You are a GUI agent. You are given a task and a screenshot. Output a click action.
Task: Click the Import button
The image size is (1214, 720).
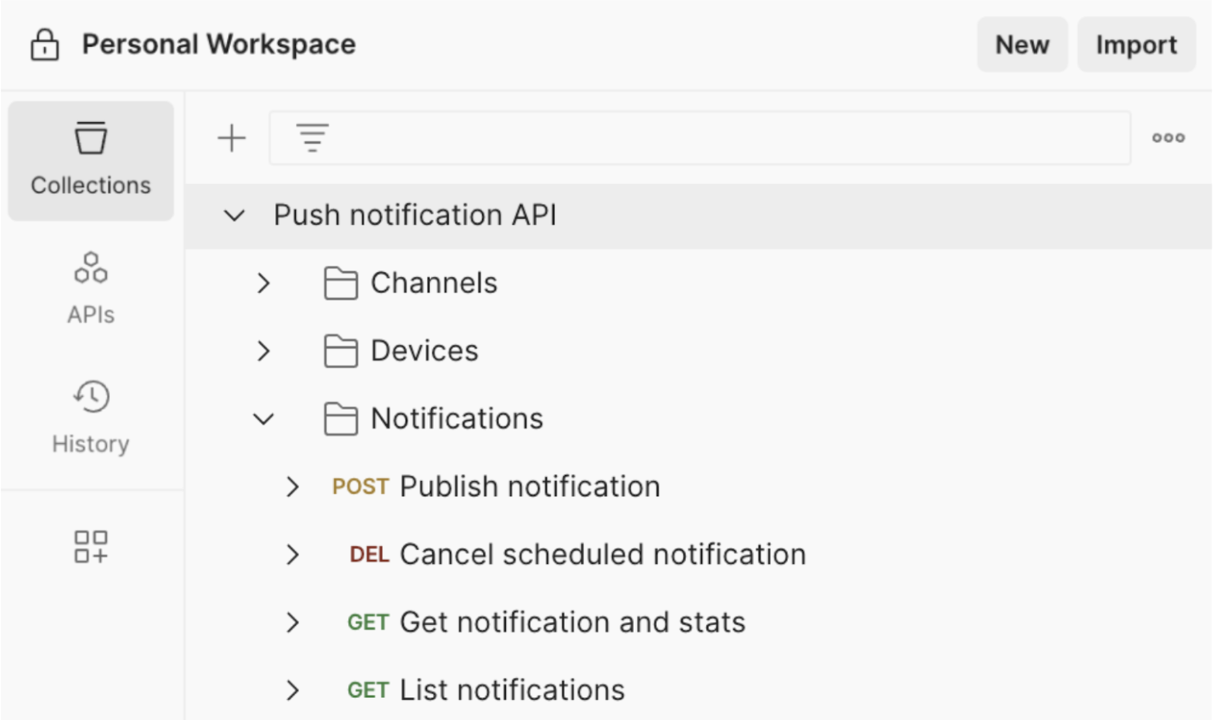pos(1136,45)
